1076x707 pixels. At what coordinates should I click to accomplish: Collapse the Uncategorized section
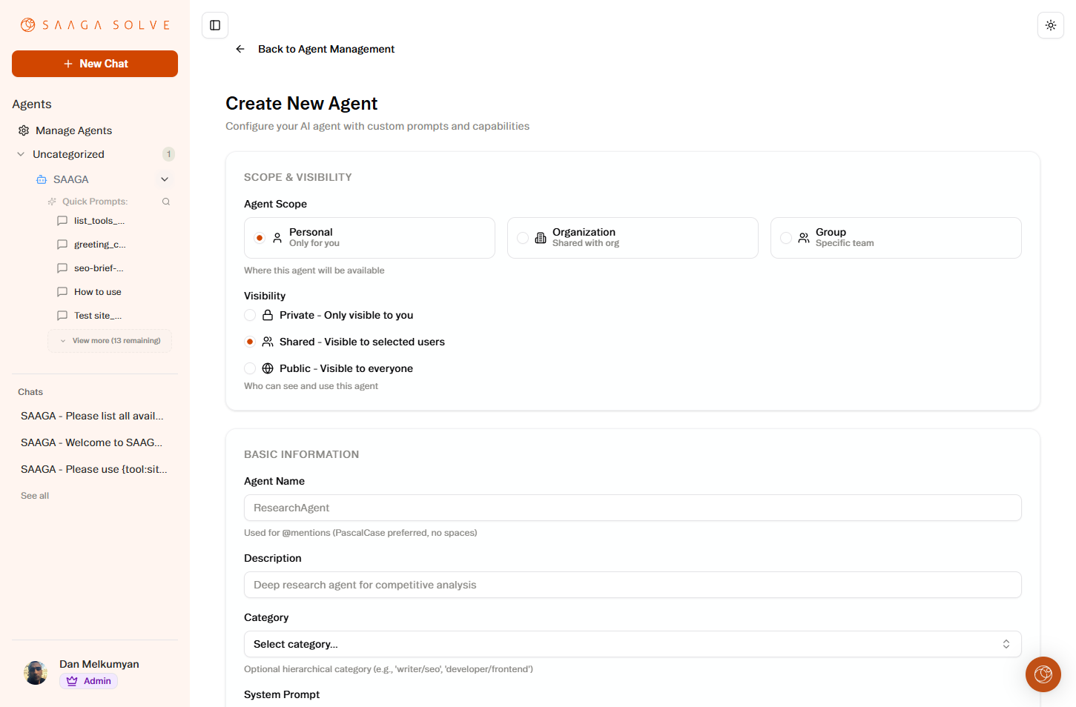click(20, 153)
